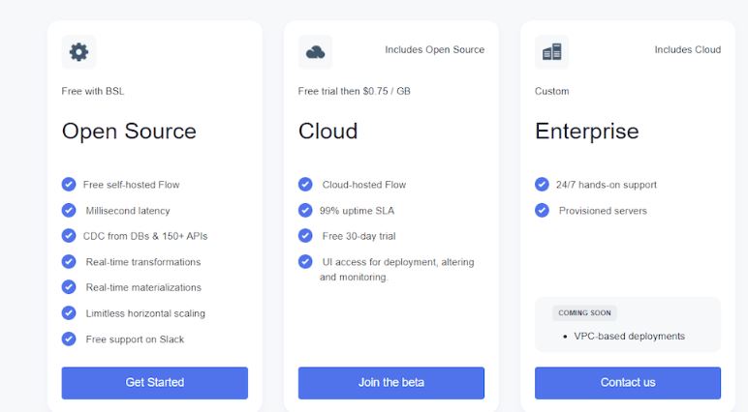This screenshot has width=748, height=412.
Task: Click the gear icon on Open Source card
Action: (x=78, y=52)
